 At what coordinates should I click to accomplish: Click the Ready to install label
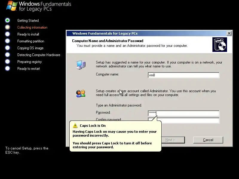28,34
